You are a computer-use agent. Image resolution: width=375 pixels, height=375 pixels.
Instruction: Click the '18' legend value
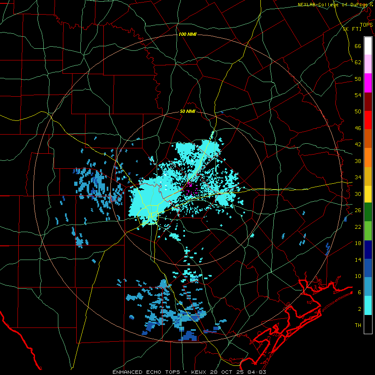(x=358, y=243)
